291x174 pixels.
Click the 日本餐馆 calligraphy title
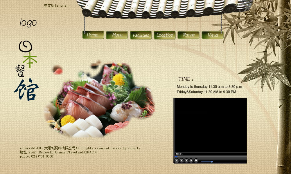[26, 70]
